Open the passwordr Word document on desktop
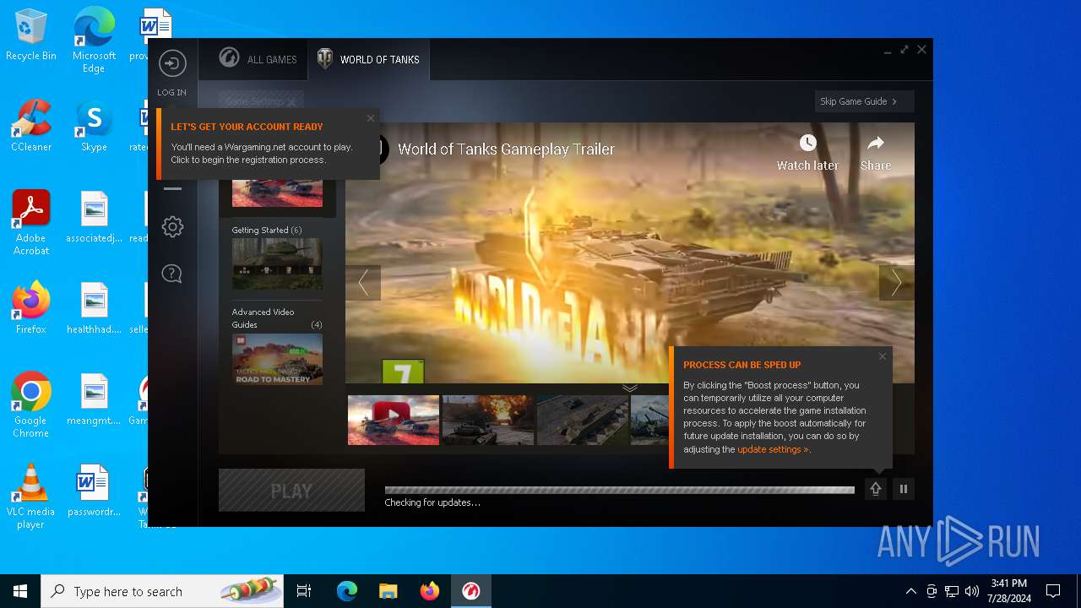Viewport: 1081px width, 608px height. click(94, 491)
